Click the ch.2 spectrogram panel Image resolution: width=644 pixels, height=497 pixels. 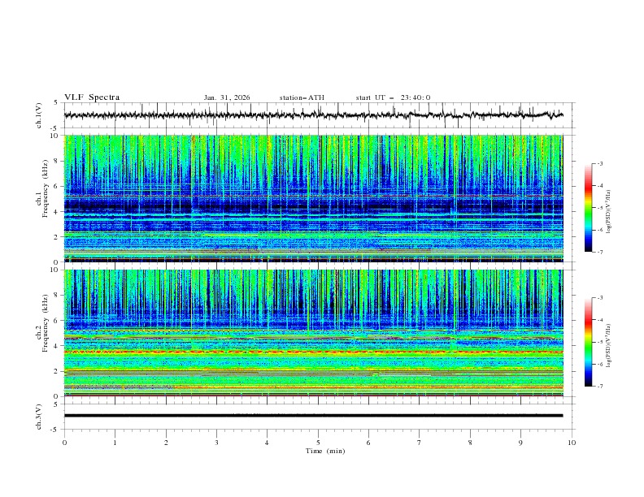click(313, 333)
